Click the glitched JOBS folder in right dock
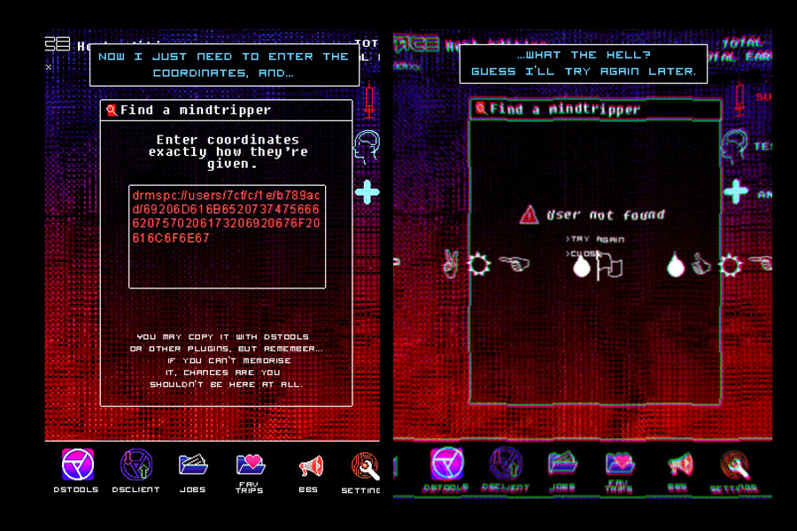The height and width of the screenshot is (531, 797). [x=562, y=464]
